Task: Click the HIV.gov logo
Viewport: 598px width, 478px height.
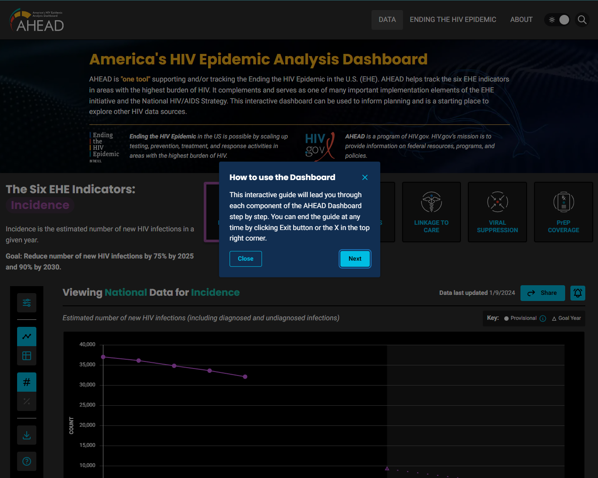Action: [x=320, y=146]
